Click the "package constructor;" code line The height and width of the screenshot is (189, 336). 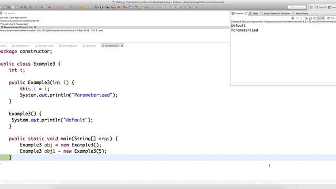[26, 51]
